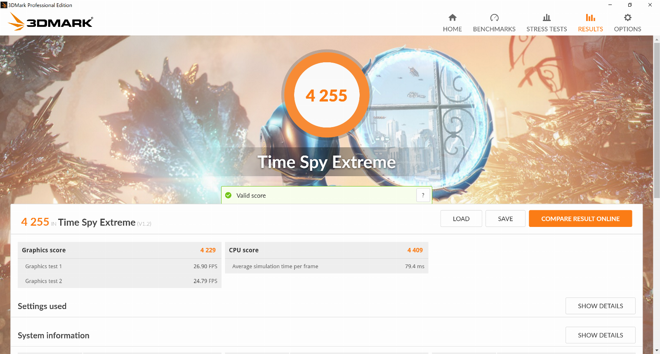Click the 3DMark title bar app icon
The width and height of the screenshot is (660, 354).
click(4, 5)
